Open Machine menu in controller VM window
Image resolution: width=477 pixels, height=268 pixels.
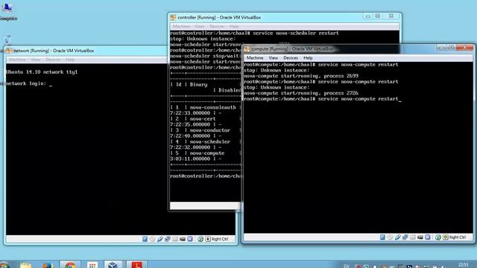pyautogui.click(x=181, y=27)
